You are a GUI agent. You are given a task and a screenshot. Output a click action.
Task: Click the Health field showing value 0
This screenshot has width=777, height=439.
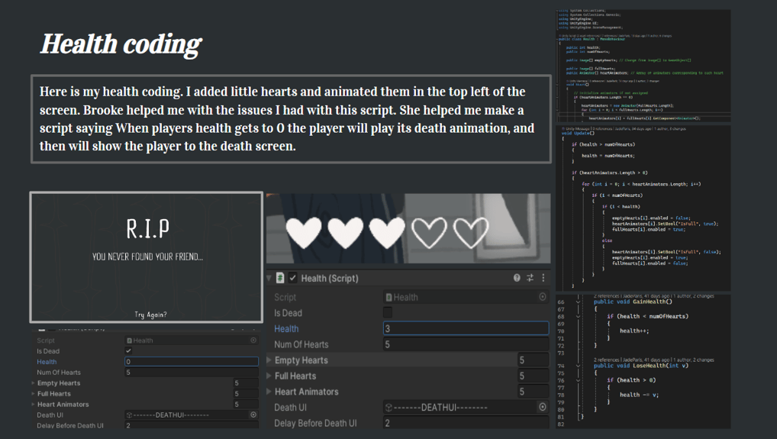[x=192, y=362]
